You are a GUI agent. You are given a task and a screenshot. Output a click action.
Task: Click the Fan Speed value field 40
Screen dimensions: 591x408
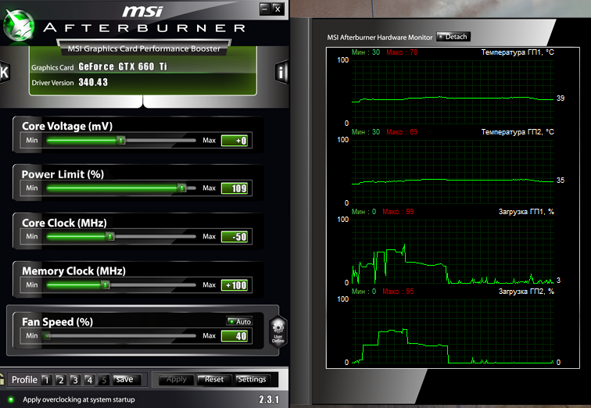235,335
